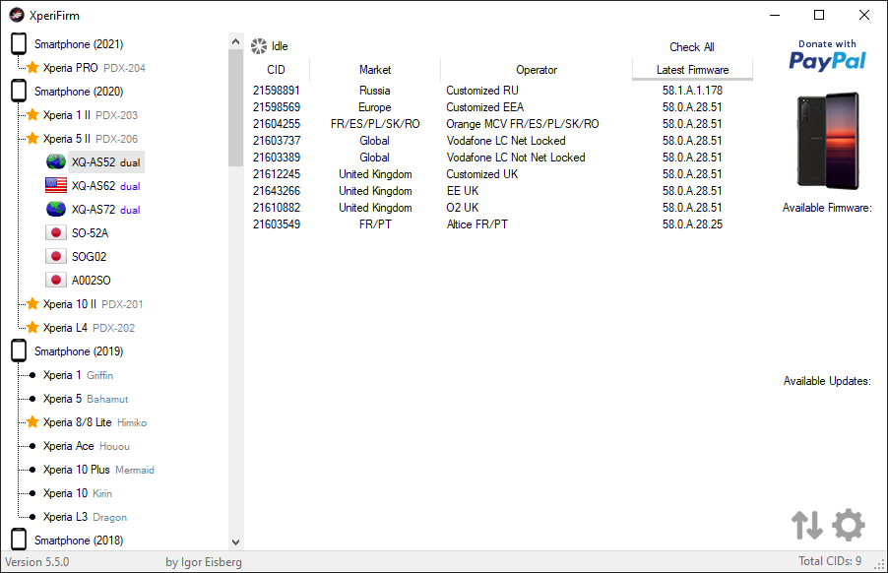The image size is (888, 573).
Task: Click the phone icon for Smartphone (2018)
Action: (19, 540)
